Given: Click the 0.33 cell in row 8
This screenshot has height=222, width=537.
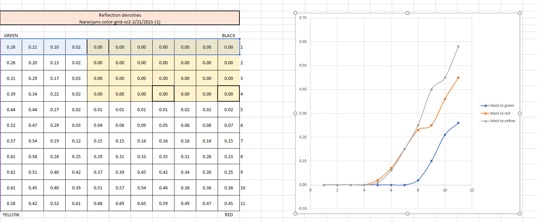Looking at the screenshot, I should point(141,156).
